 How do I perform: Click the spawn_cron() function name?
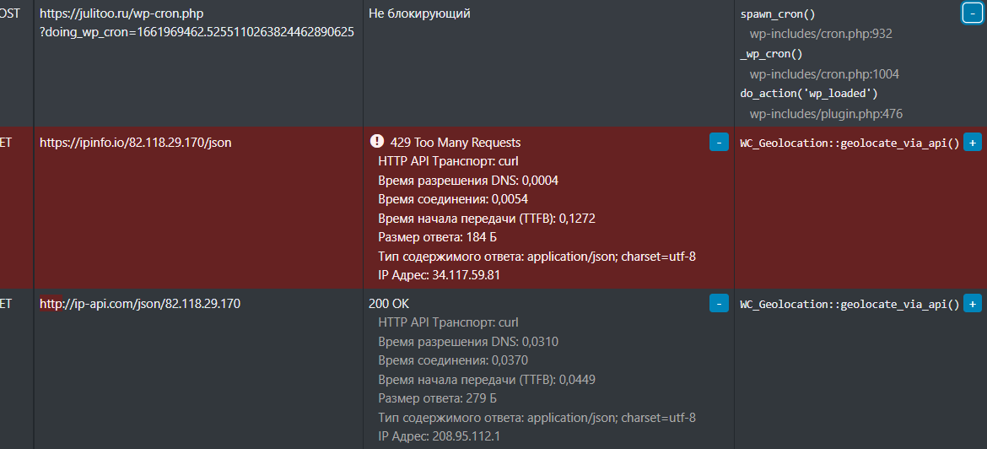point(778,14)
